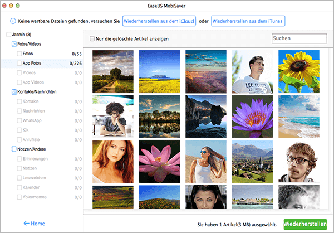The width and height of the screenshot is (334, 233).
Task: Click Wiederherstellen aus dem iTunes
Action: pos(248,21)
